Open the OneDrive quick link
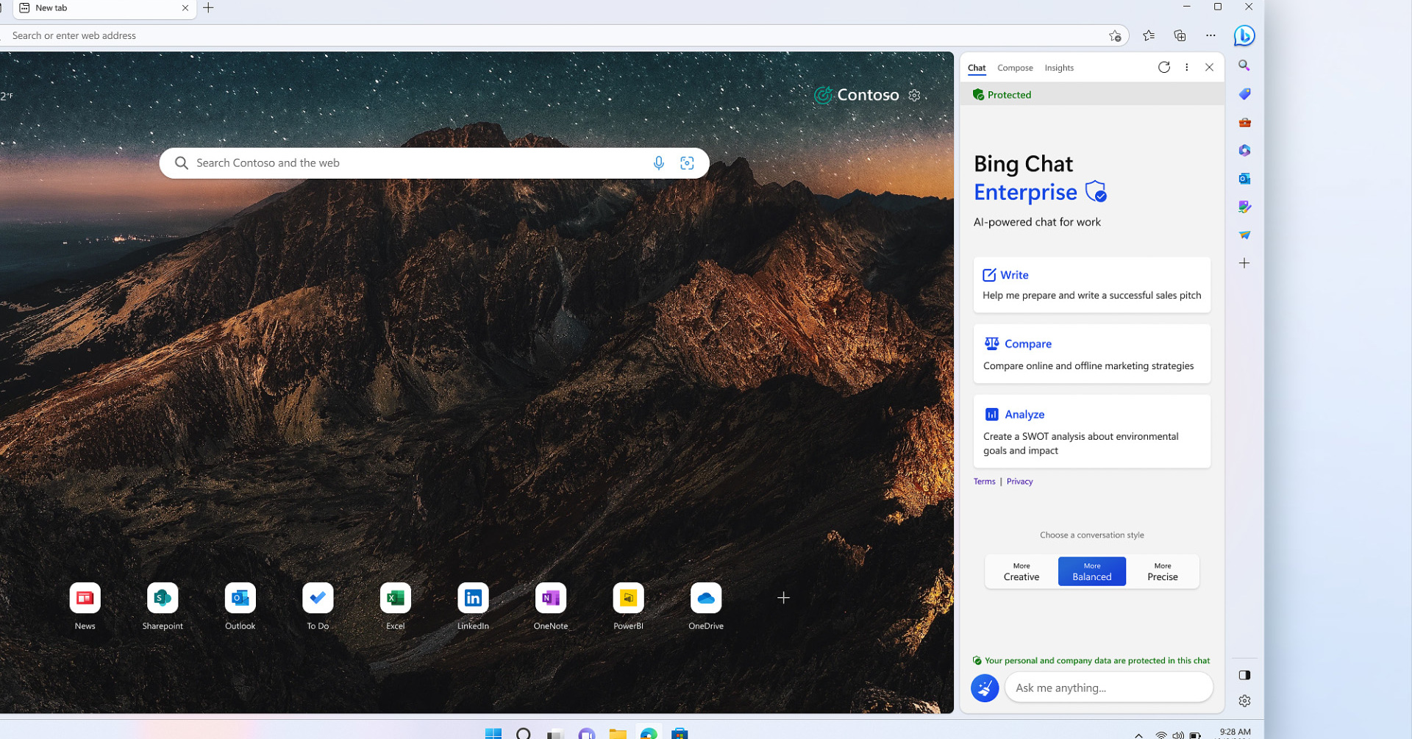The width and height of the screenshot is (1412, 739). pyautogui.click(x=706, y=607)
